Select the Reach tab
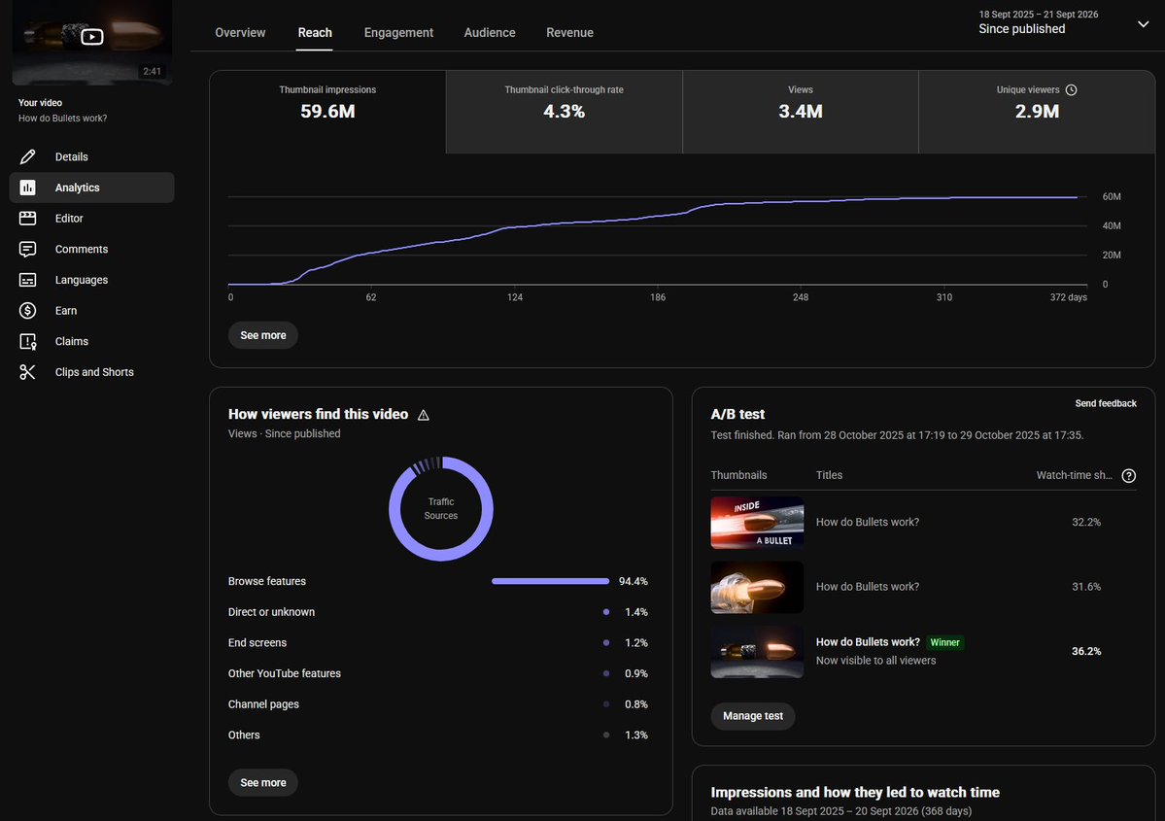1165x821 pixels. 315,33
